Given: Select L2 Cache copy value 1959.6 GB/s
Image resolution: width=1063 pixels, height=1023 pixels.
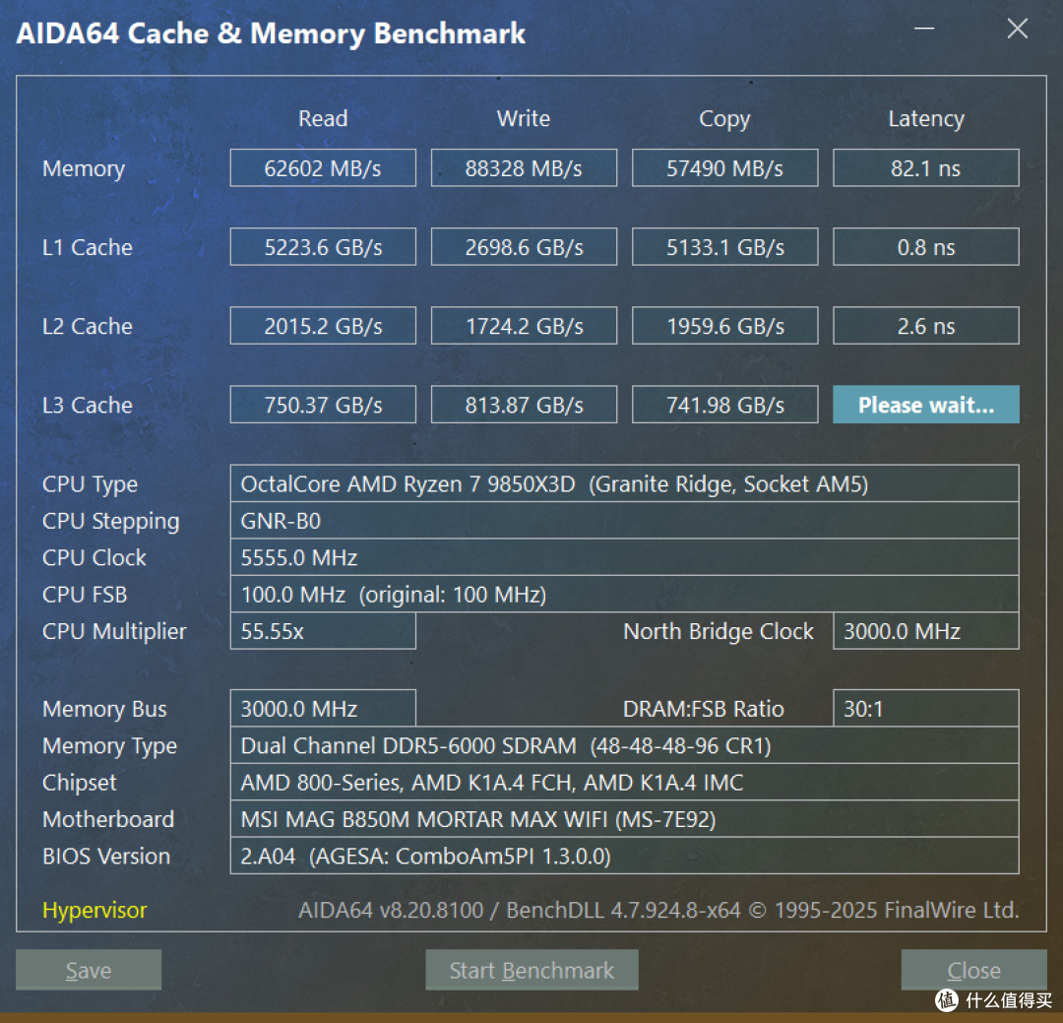Looking at the screenshot, I should 724,326.
